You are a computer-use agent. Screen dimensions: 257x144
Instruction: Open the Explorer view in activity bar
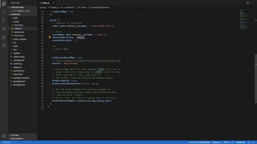pyautogui.click(x=4, y=4)
